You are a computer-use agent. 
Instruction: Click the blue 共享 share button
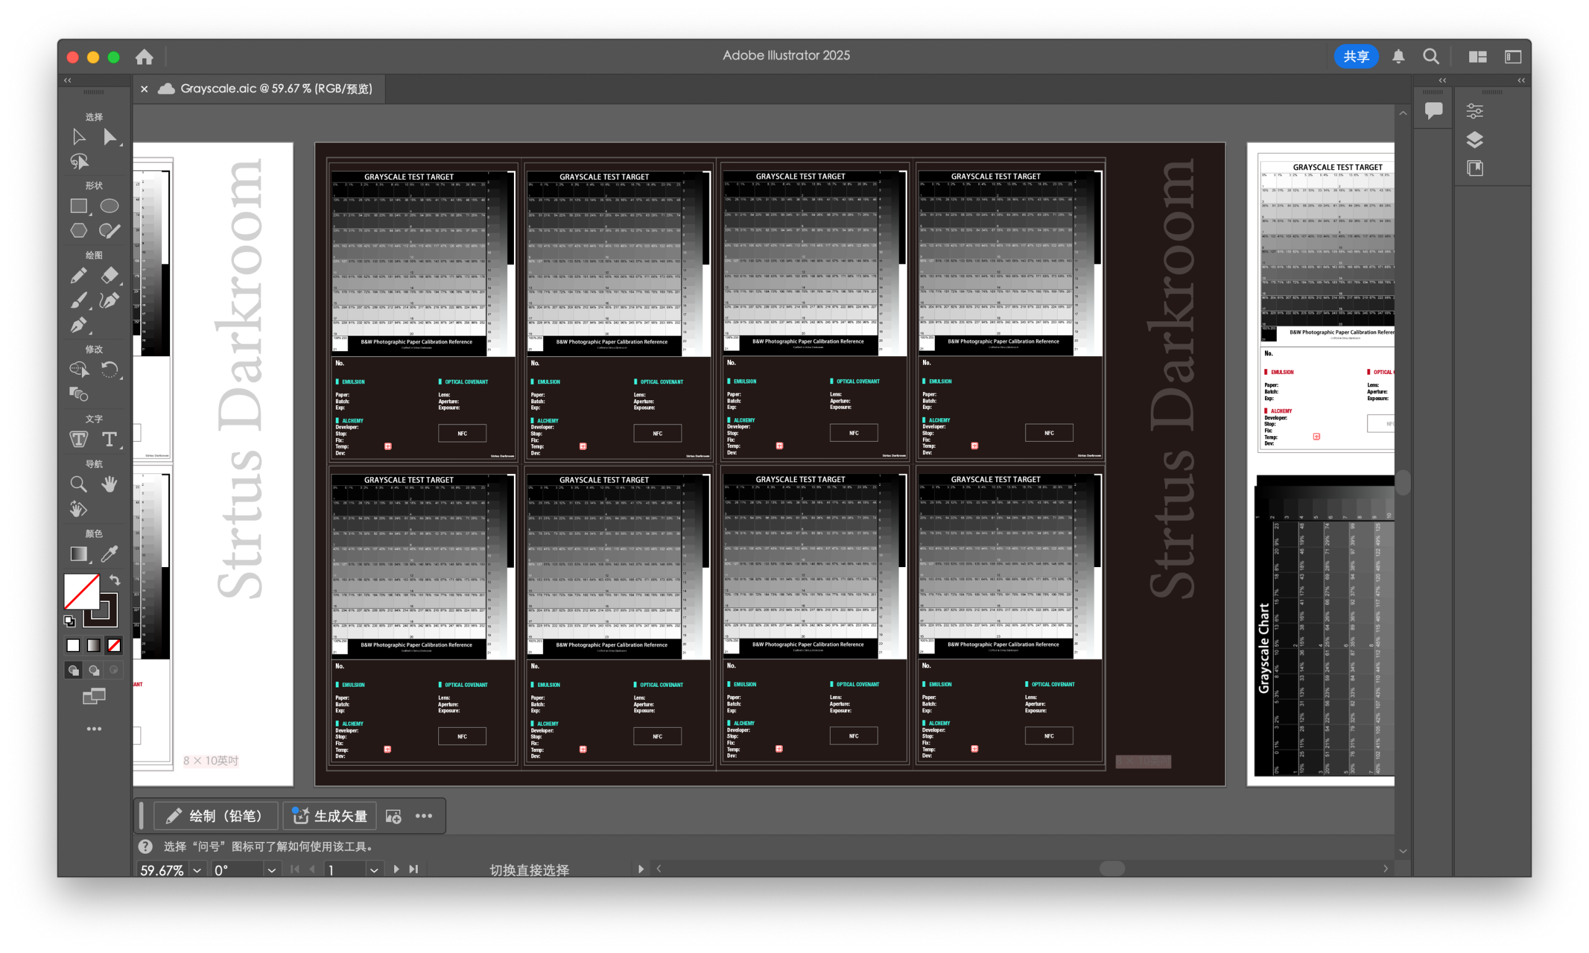(x=1355, y=56)
